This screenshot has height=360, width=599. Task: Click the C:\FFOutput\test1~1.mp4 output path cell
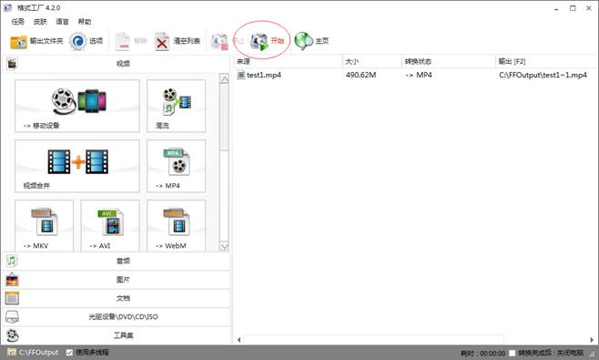[x=543, y=75]
